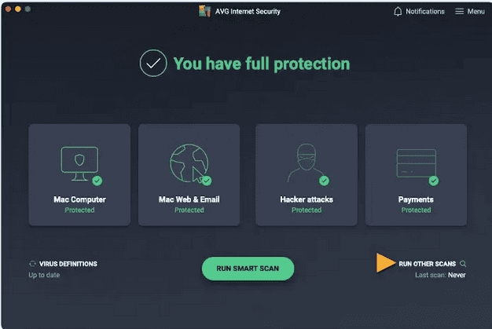Open the Virus Definitions label

[x=68, y=264]
